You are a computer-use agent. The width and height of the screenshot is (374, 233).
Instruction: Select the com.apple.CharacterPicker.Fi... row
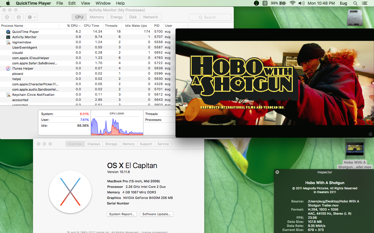coord(88,84)
